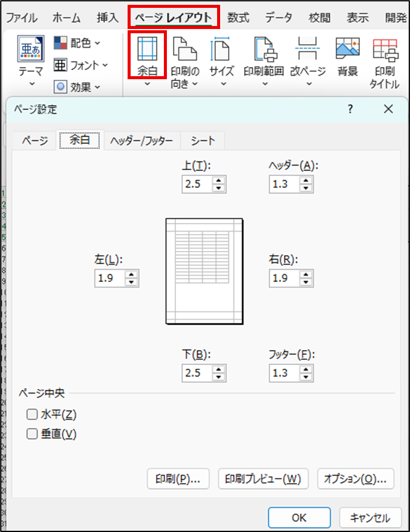Expand the 効果 effects dropdown
The image size is (410, 532).
point(77,87)
